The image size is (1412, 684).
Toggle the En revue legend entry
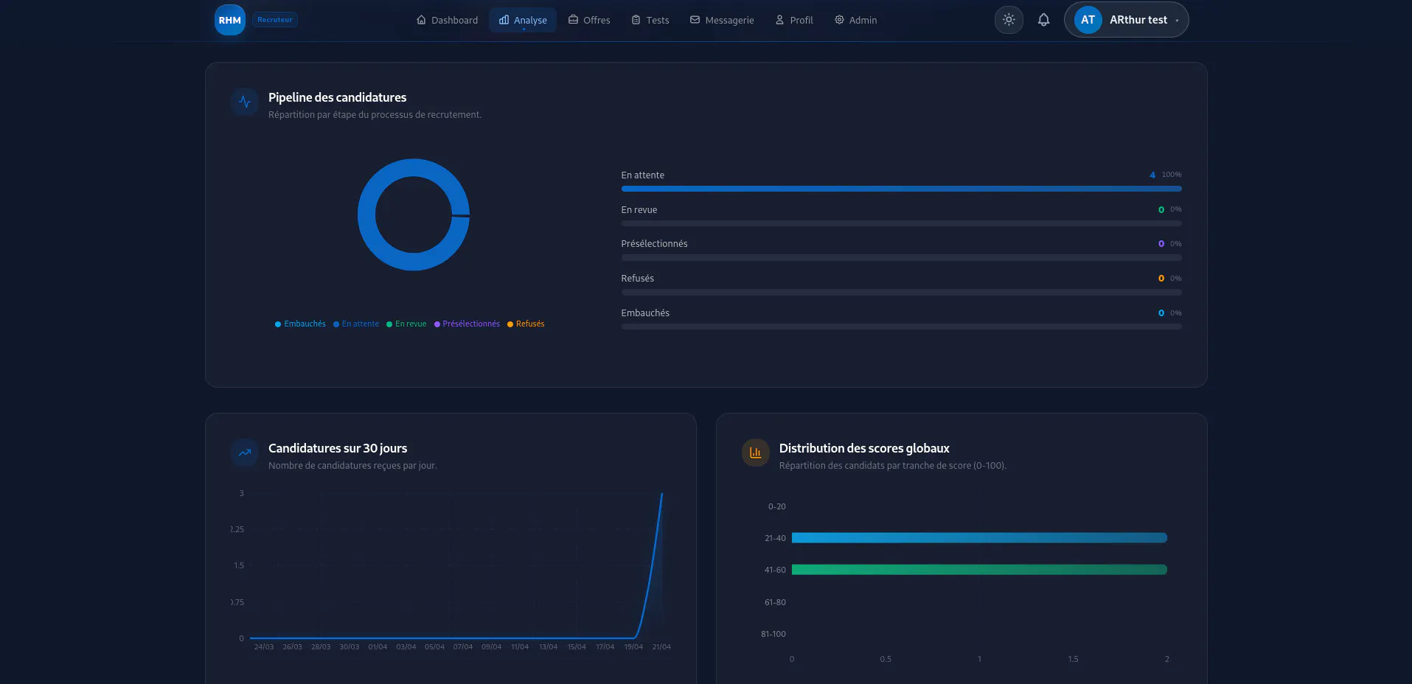pyautogui.click(x=406, y=324)
